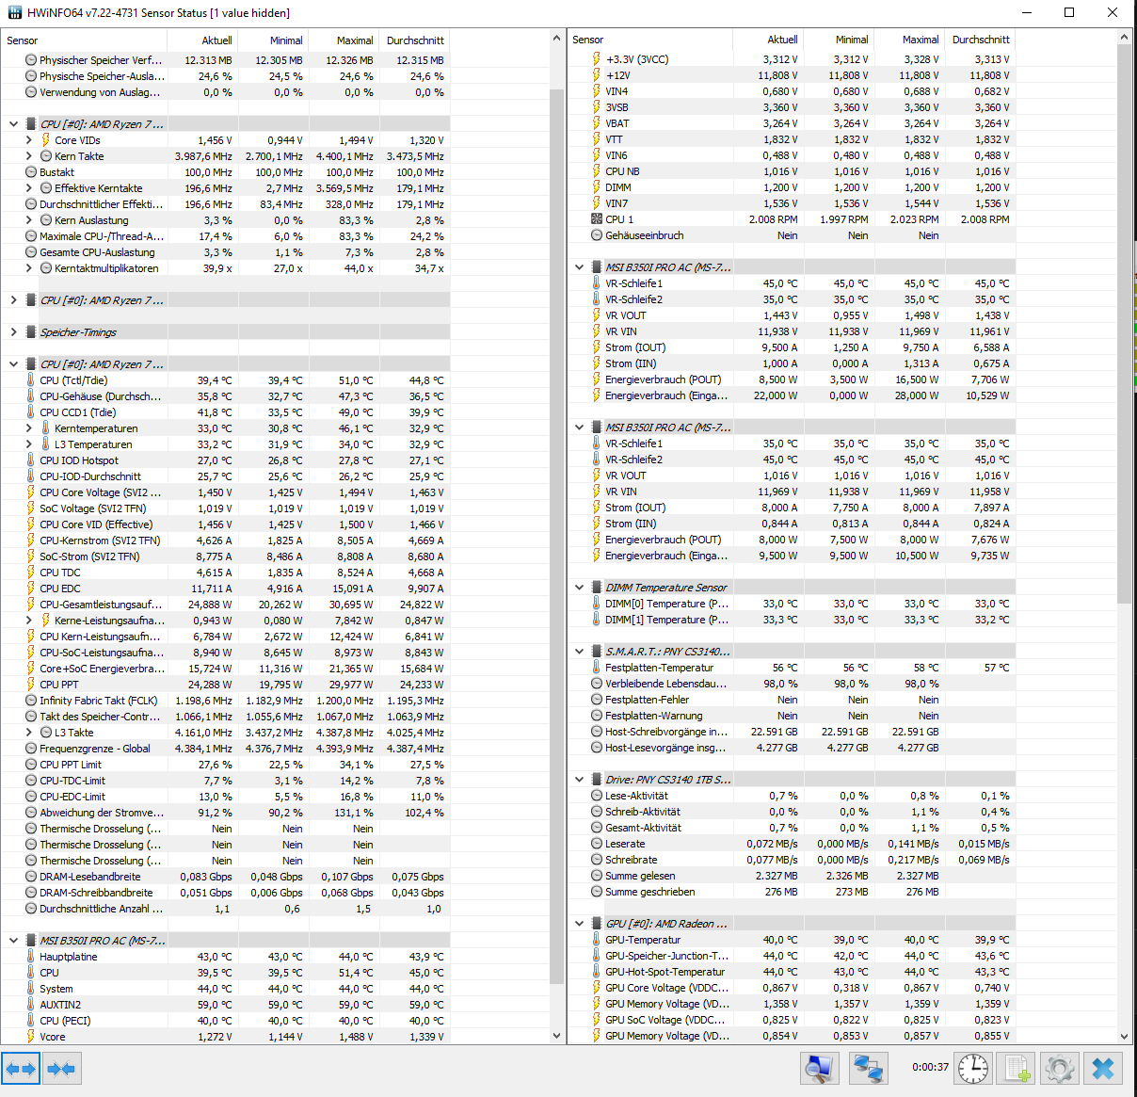Select the Gesamte CPU-Auslastung row
This screenshot has height=1097, width=1137.
click(x=225, y=252)
